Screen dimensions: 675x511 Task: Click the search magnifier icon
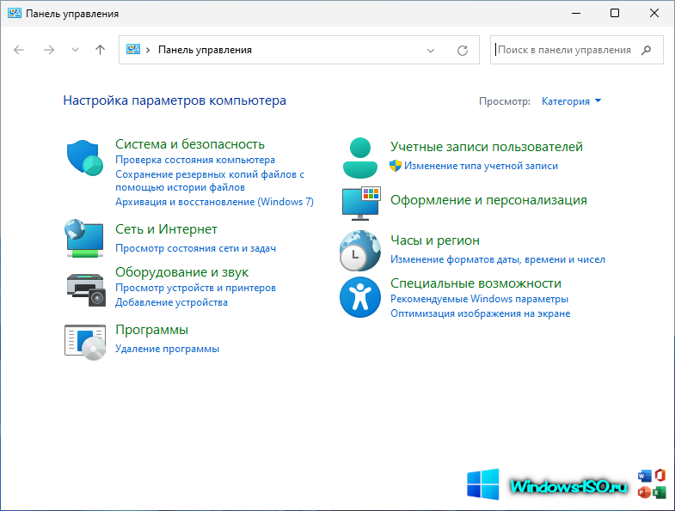point(646,50)
